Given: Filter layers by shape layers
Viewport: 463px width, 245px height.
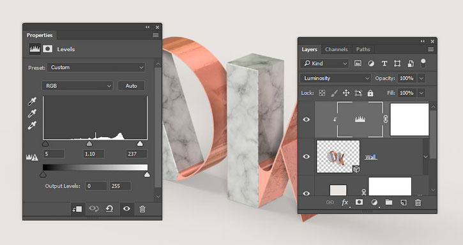Looking at the screenshot, I should pyautogui.click(x=397, y=63).
